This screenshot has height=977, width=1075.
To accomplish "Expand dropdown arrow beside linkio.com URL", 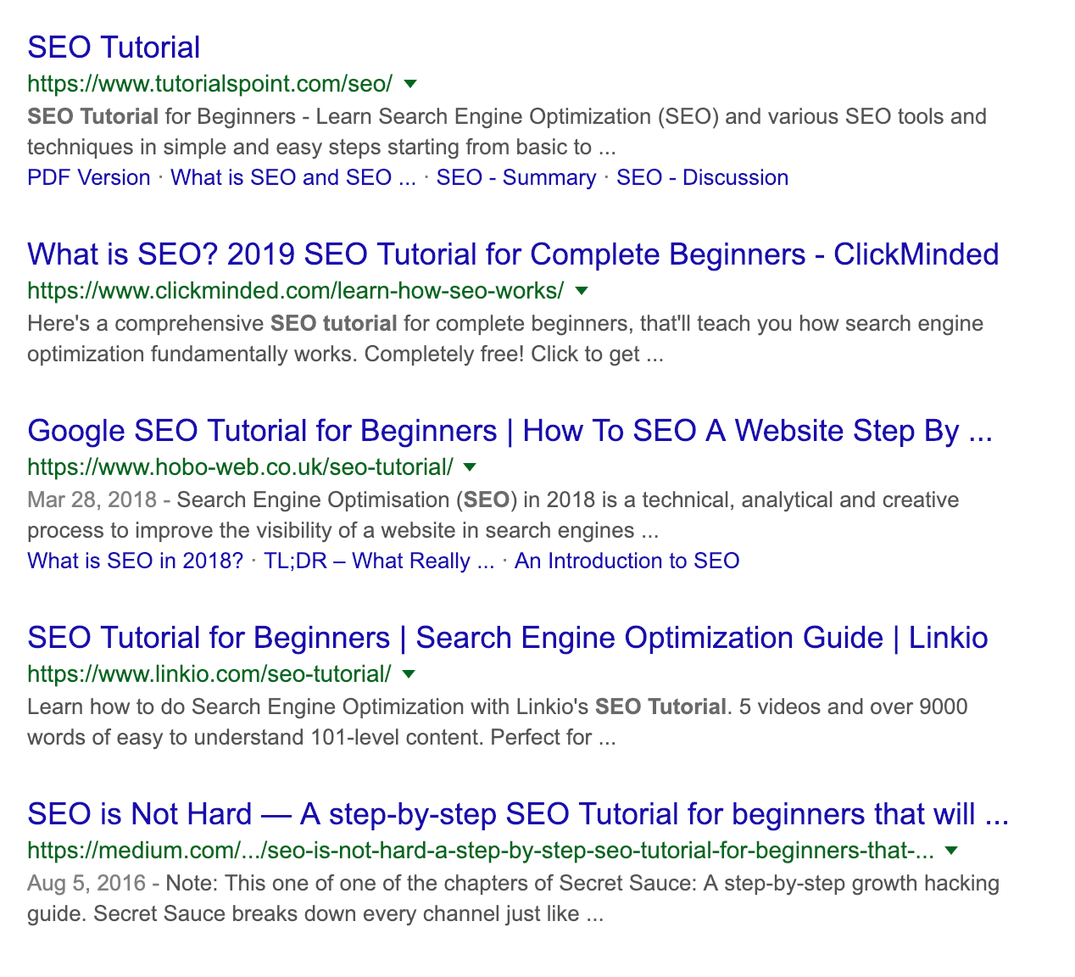I will (x=409, y=674).
